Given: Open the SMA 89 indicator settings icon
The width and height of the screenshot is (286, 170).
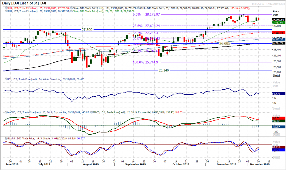Looking at the screenshot, I should tap(6, 11).
